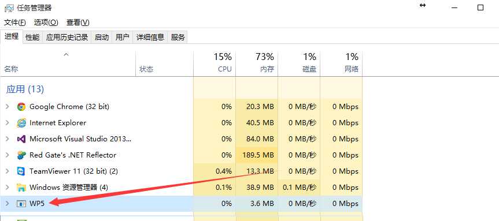This screenshot has height=221, width=499.
Task: Open the 查看(V) menu
Action: (78, 23)
